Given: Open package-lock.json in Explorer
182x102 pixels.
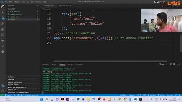Looking at the screenshot, I should [23, 14].
